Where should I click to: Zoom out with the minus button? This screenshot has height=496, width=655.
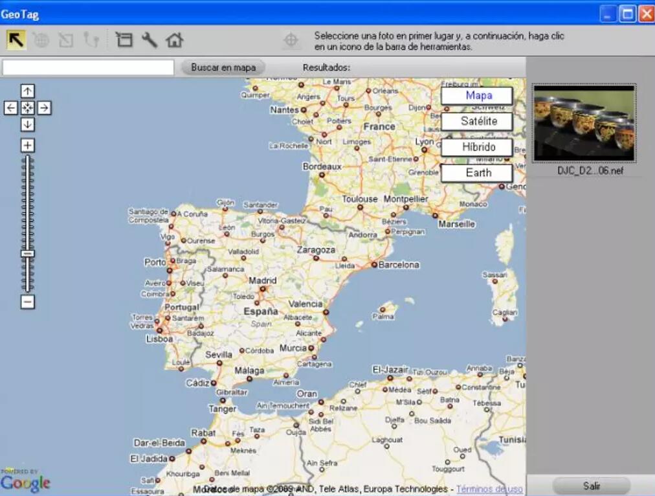click(x=27, y=302)
